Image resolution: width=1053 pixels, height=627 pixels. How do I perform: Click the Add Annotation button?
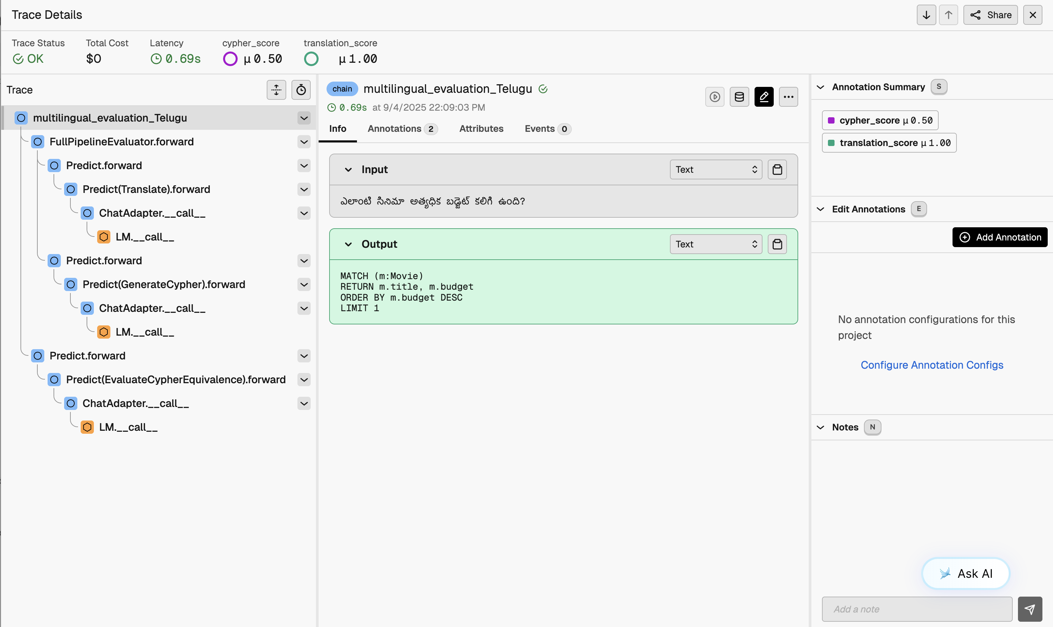click(999, 237)
